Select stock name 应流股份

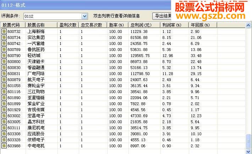coord(36,134)
